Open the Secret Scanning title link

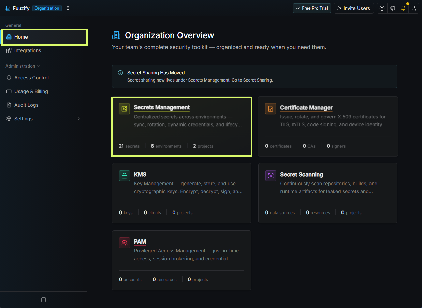pos(302,175)
